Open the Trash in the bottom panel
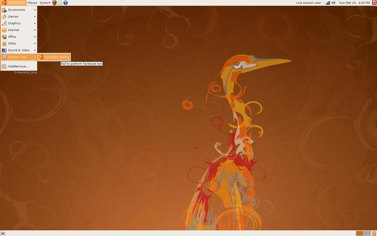Viewport: 377px width, 236px height. (x=374, y=233)
